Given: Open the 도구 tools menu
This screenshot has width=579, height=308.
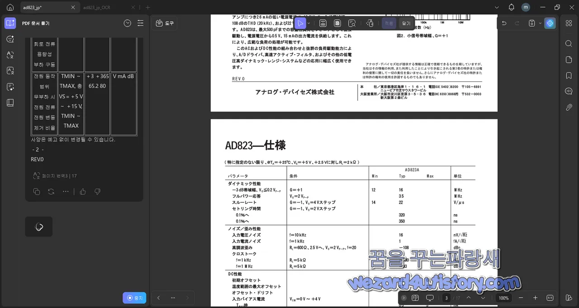Looking at the screenshot, I should tap(164, 23).
